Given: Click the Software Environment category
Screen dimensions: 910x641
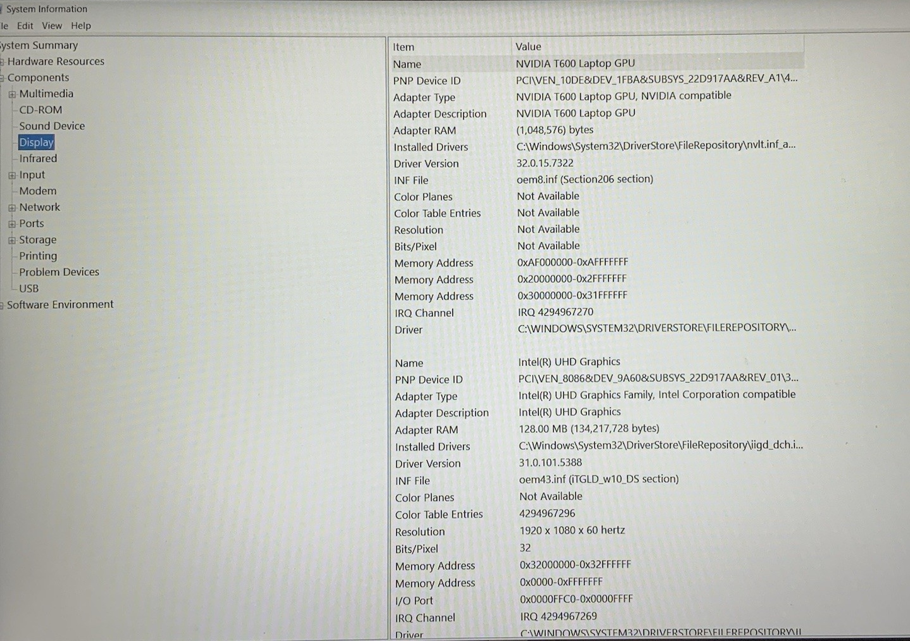Looking at the screenshot, I should click(x=60, y=304).
